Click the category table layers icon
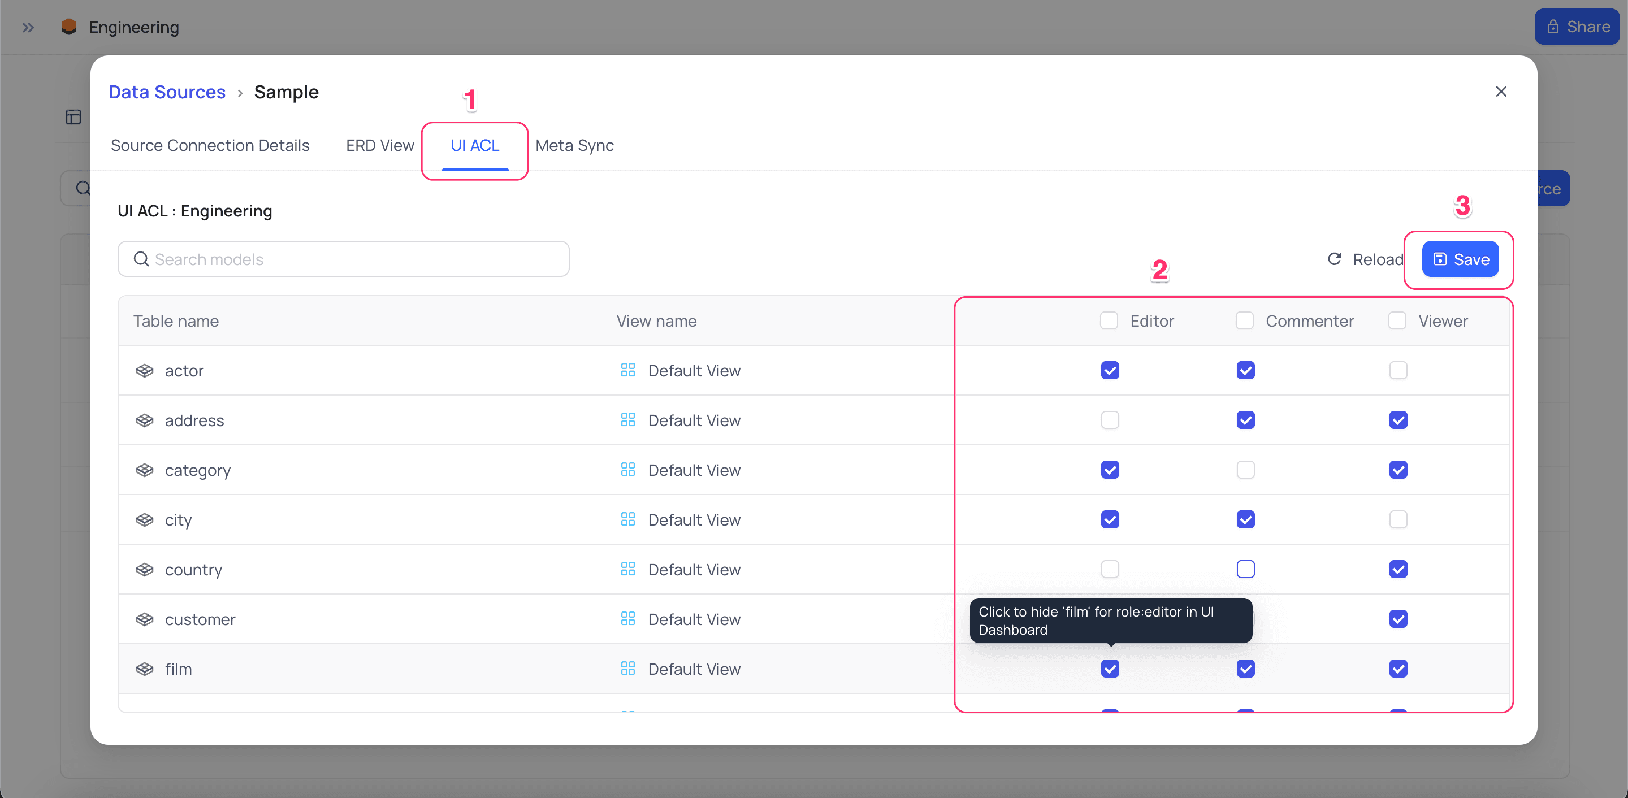 click(145, 470)
